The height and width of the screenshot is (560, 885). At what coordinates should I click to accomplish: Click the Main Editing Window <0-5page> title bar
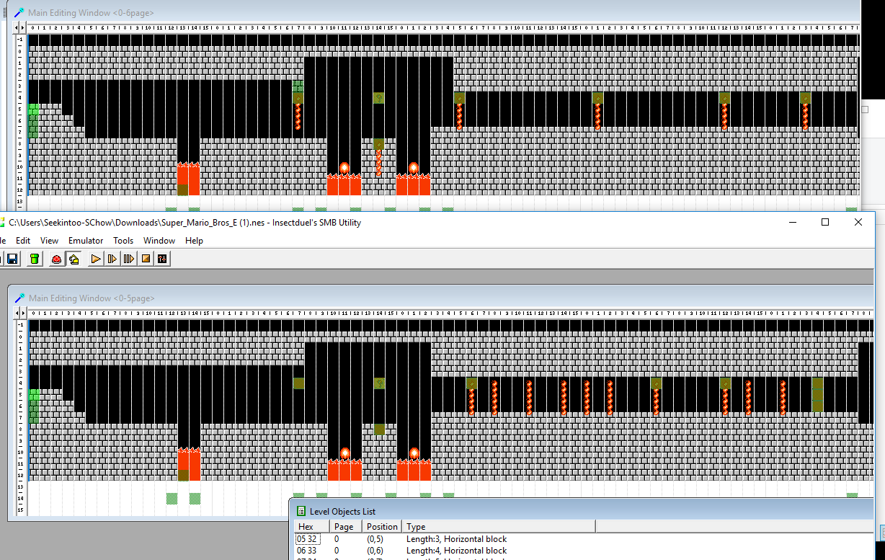[x=442, y=298]
